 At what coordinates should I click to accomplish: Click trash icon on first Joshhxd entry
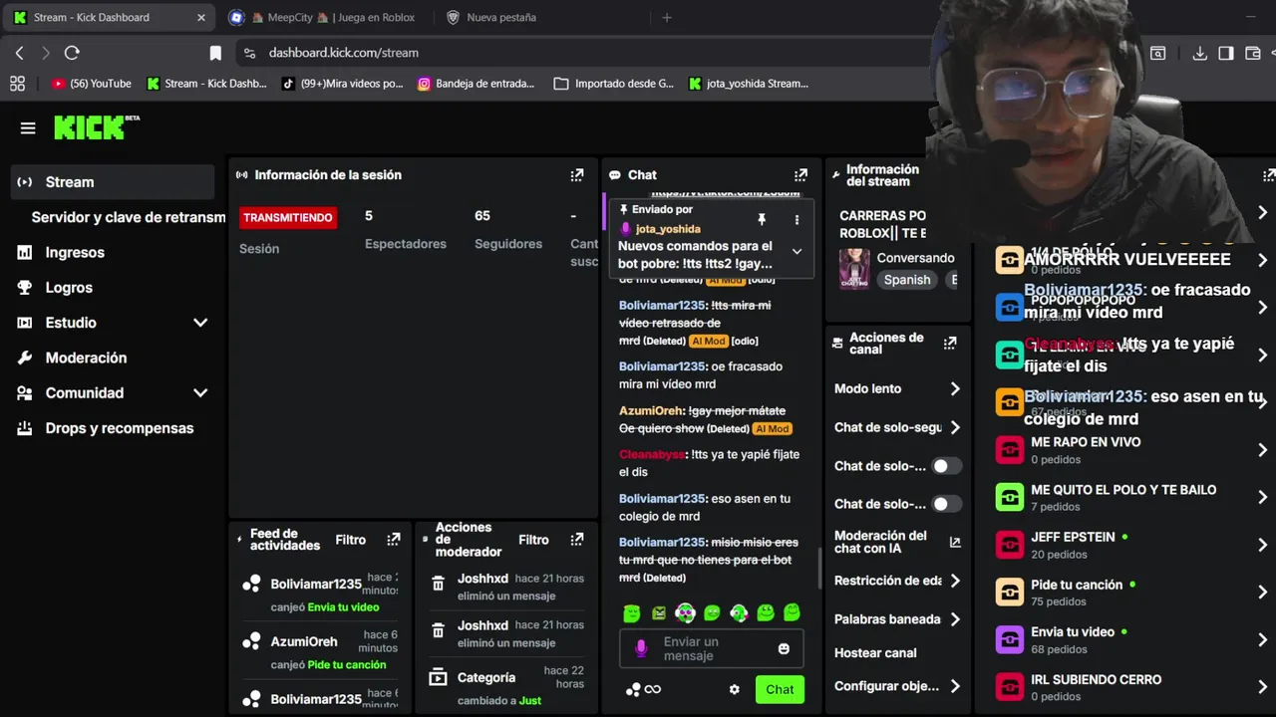[438, 584]
